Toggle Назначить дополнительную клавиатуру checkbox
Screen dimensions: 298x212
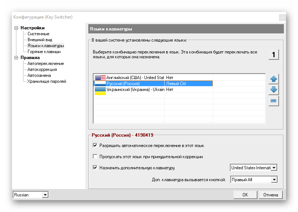tap(95, 168)
